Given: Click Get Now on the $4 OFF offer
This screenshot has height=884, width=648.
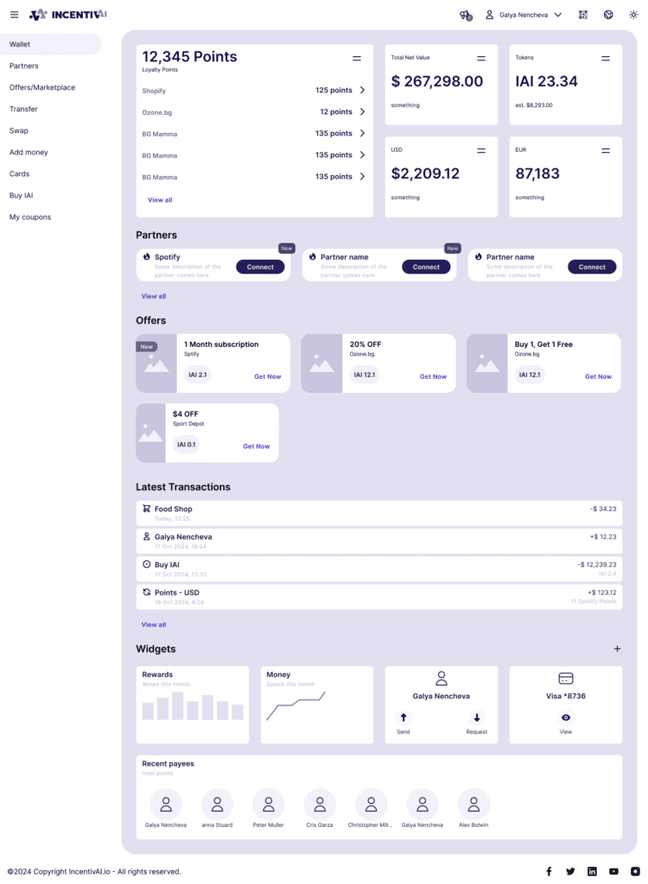Looking at the screenshot, I should pyautogui.click(x=256, y=446).
